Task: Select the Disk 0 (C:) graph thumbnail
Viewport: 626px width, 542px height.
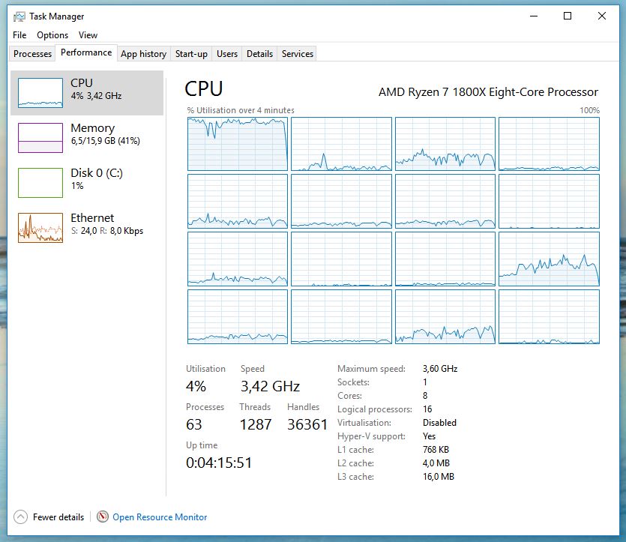Action: (x=40, y=182)
